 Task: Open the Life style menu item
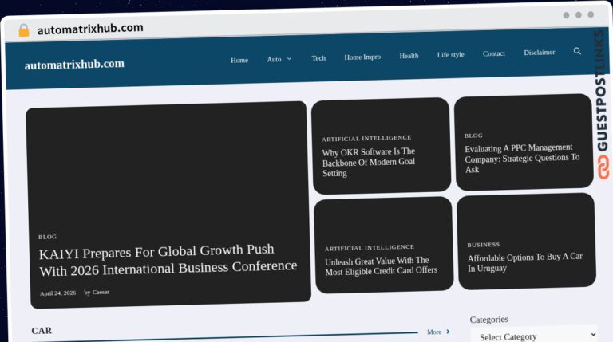[451, 55]
